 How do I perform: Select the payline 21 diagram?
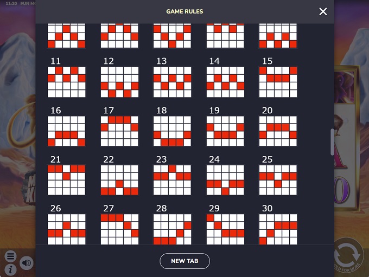[66, 180]
